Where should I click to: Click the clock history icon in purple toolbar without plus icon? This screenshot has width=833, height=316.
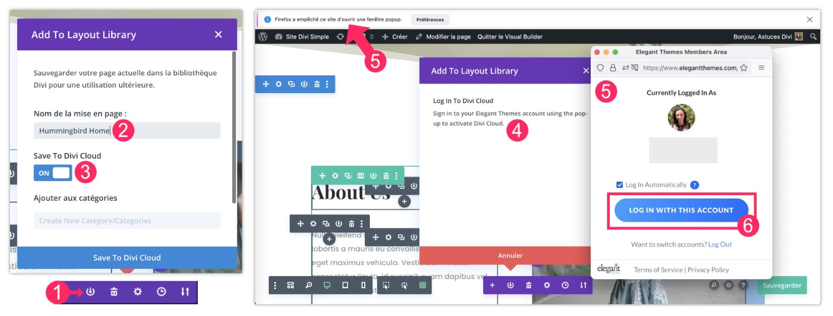click(x=161, y=292)
